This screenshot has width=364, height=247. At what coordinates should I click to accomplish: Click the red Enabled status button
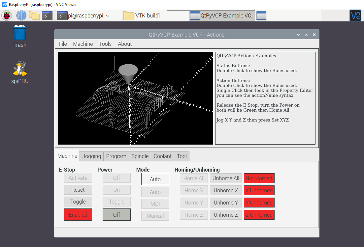pos(78,215)
